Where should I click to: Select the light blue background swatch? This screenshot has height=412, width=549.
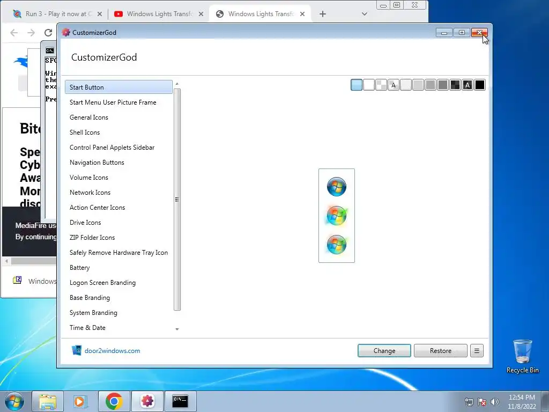click(x=357, y=85)
